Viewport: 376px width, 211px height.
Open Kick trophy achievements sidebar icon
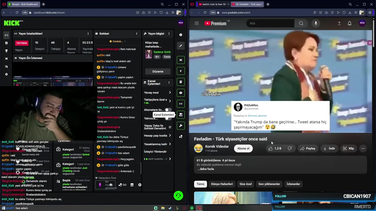coord(6,51)
